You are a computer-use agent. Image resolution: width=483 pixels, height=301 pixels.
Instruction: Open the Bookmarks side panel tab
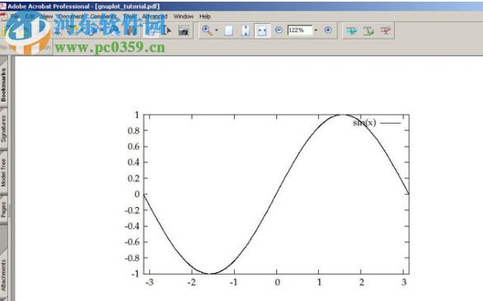click(x=3, y=85)
